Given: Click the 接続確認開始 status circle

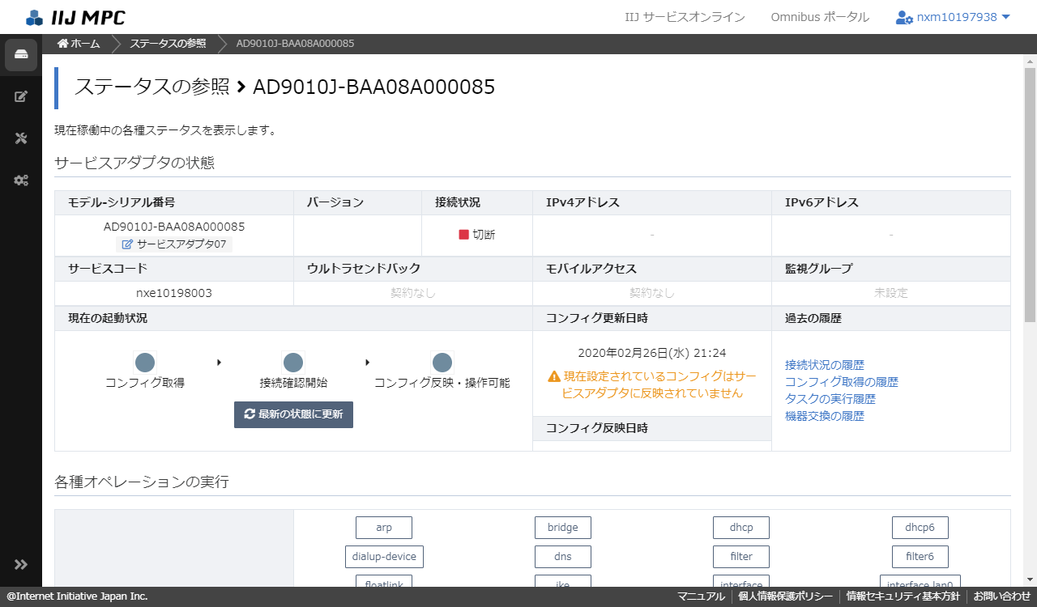Looking at the screenshot, I should pyautogui.click(x=293, y=363).
